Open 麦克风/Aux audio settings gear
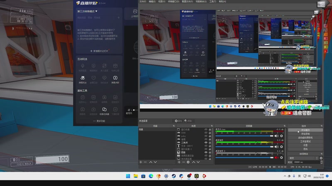Image resolution: width=332 pixels, height=186 pixels. [x=282, y=136]
